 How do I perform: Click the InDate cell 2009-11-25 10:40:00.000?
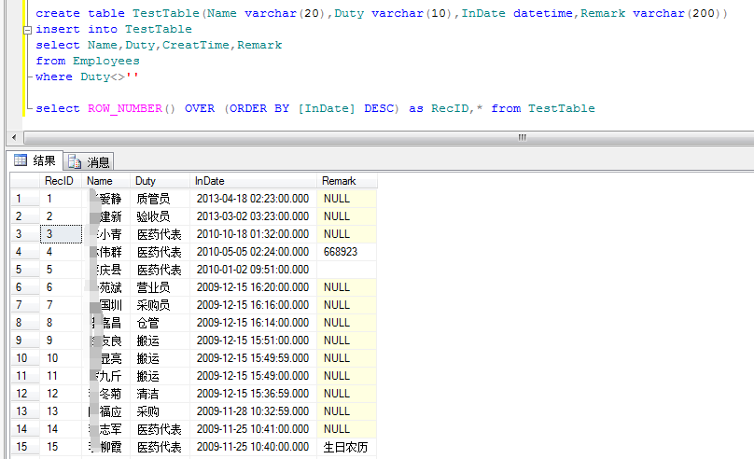click(253, 447)
